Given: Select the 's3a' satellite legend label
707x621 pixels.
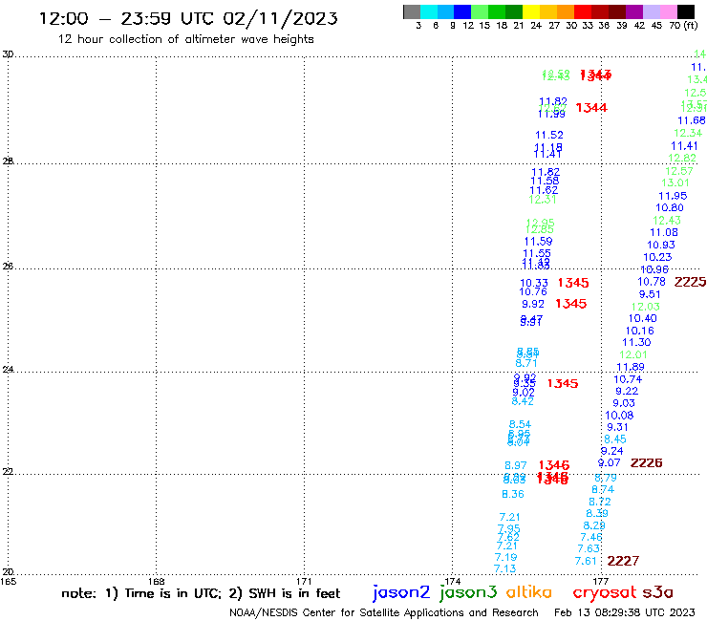Looking at the screenshot, I should click(x=658, y=592).
